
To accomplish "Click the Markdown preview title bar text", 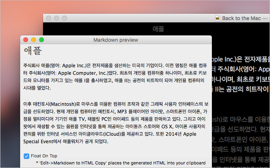I will pos(116,40).
